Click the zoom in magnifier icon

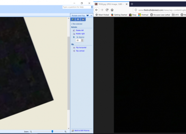pyautogui.click(x=65, y=131)
